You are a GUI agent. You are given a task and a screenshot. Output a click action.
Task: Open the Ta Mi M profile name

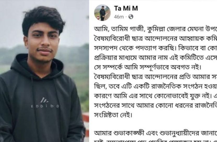pos(126,8)
